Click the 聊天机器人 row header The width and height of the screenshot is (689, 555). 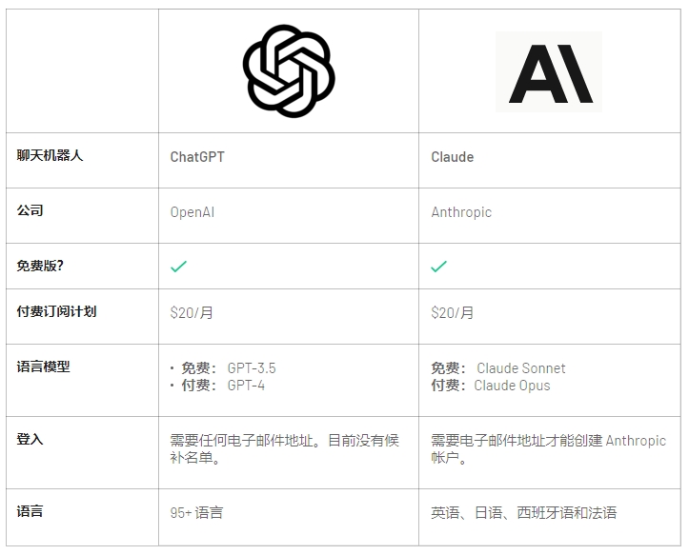click(x=50, y=155)
